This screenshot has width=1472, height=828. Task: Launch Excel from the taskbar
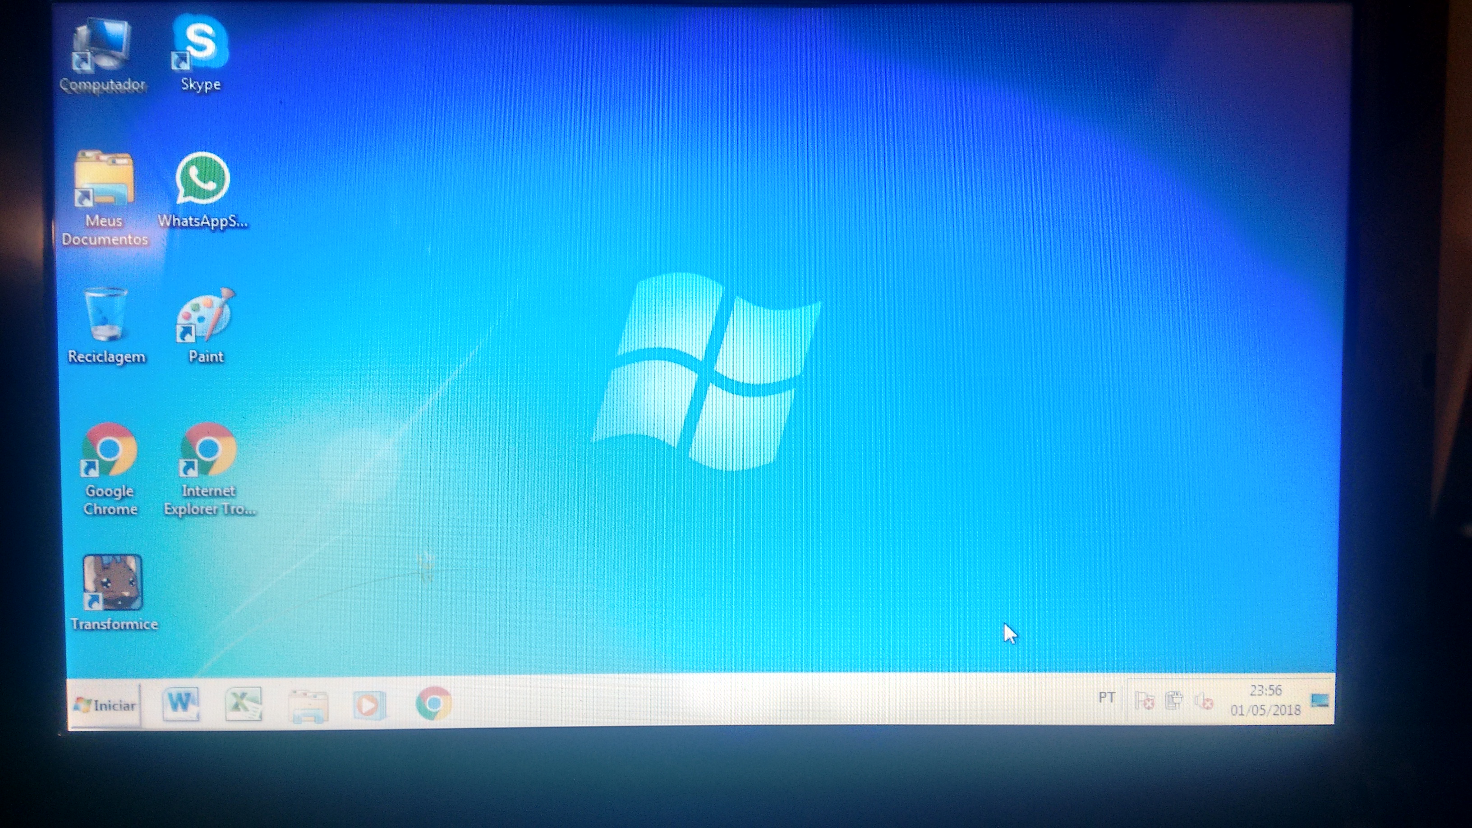point(244,704)
